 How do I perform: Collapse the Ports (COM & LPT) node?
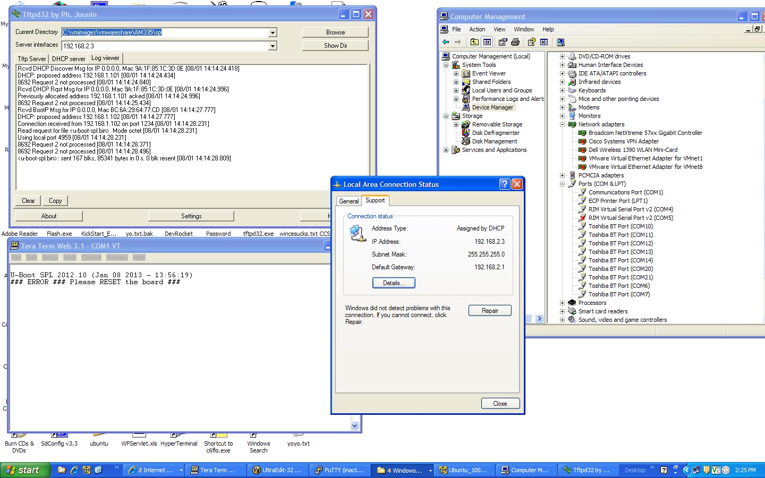pos(562,184)
